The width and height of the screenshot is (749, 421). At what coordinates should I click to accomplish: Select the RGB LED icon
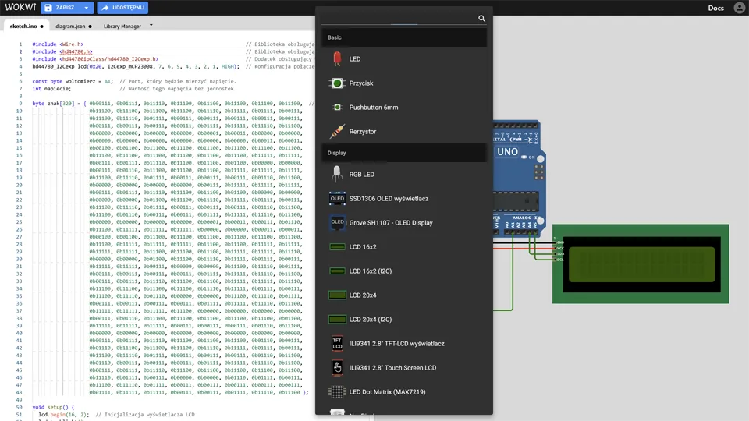coord(337,174)
